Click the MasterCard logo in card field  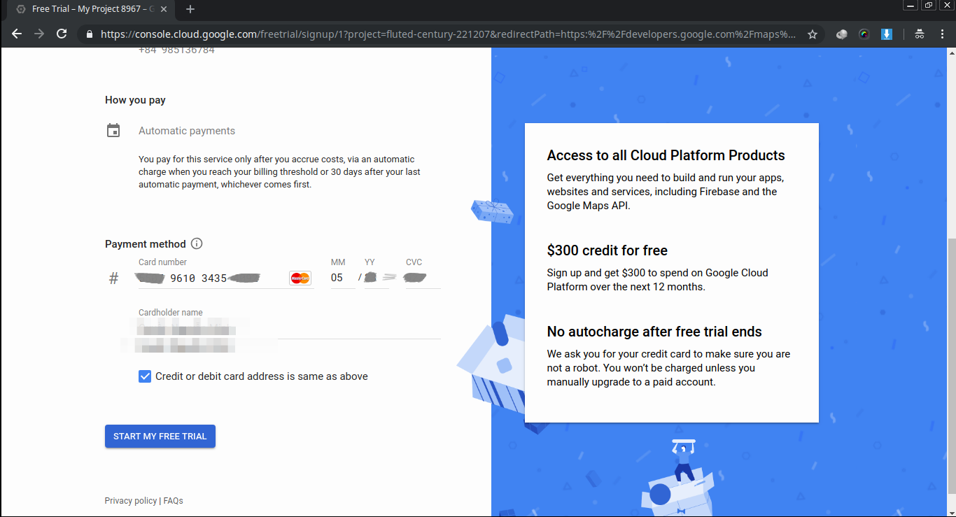(x=300, y=278)
